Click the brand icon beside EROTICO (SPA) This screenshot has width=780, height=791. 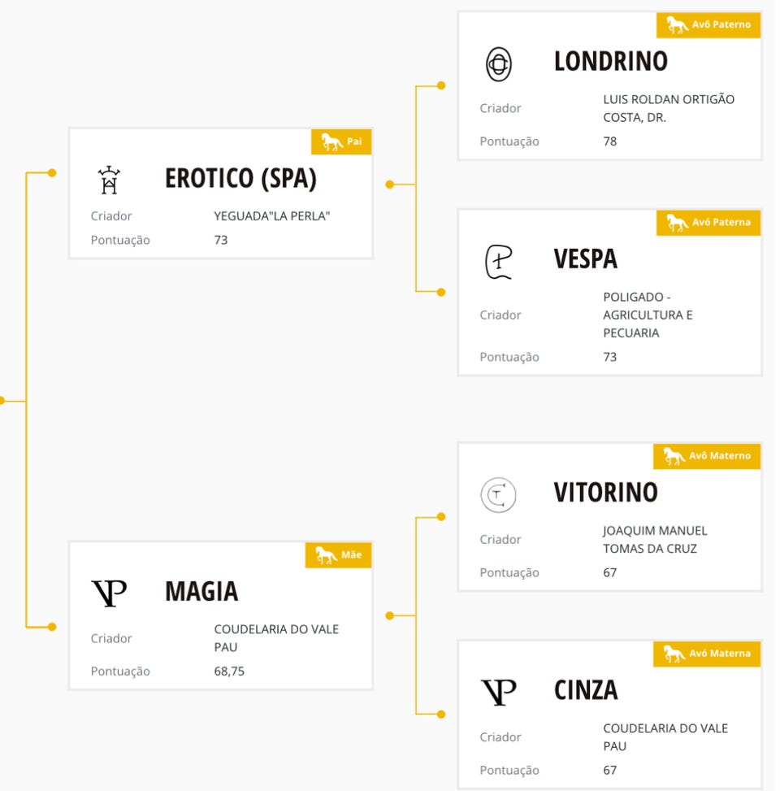click(x=109, y=180)
